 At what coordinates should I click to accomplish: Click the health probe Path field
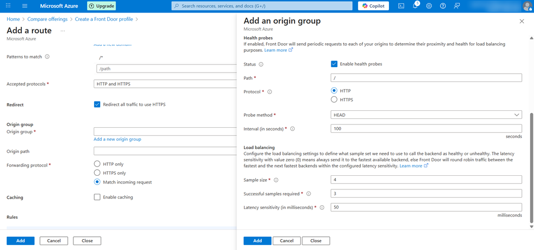[426, 78]
